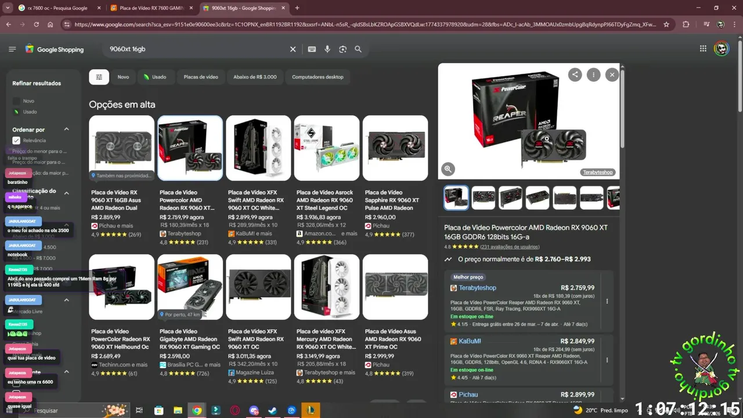Open the Pichau store offer link
The image size is (743, 418).
468,395
